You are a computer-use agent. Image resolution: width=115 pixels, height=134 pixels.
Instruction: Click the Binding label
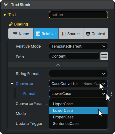(21, 24)
